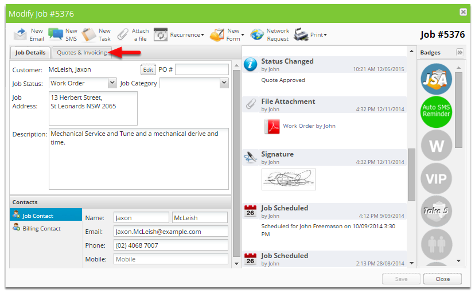Open the Quotes & Invoicing tab

click(82, 52)
